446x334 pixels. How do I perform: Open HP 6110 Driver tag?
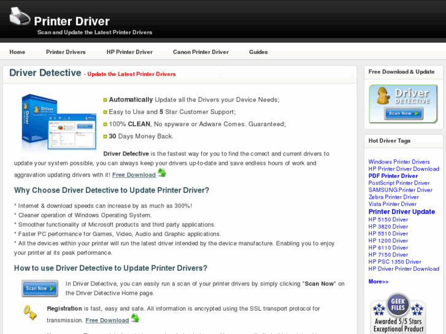click(x=388, y=248)
